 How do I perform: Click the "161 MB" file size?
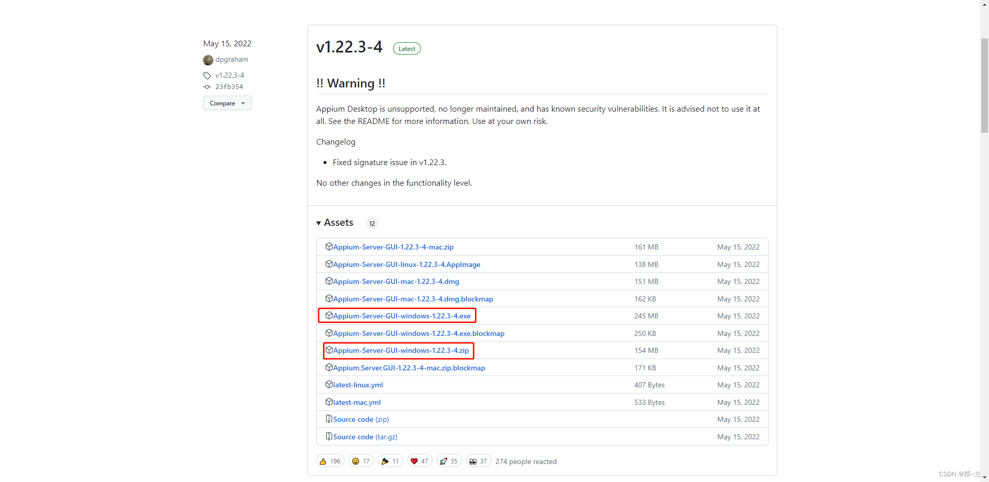tap(646, 247)
